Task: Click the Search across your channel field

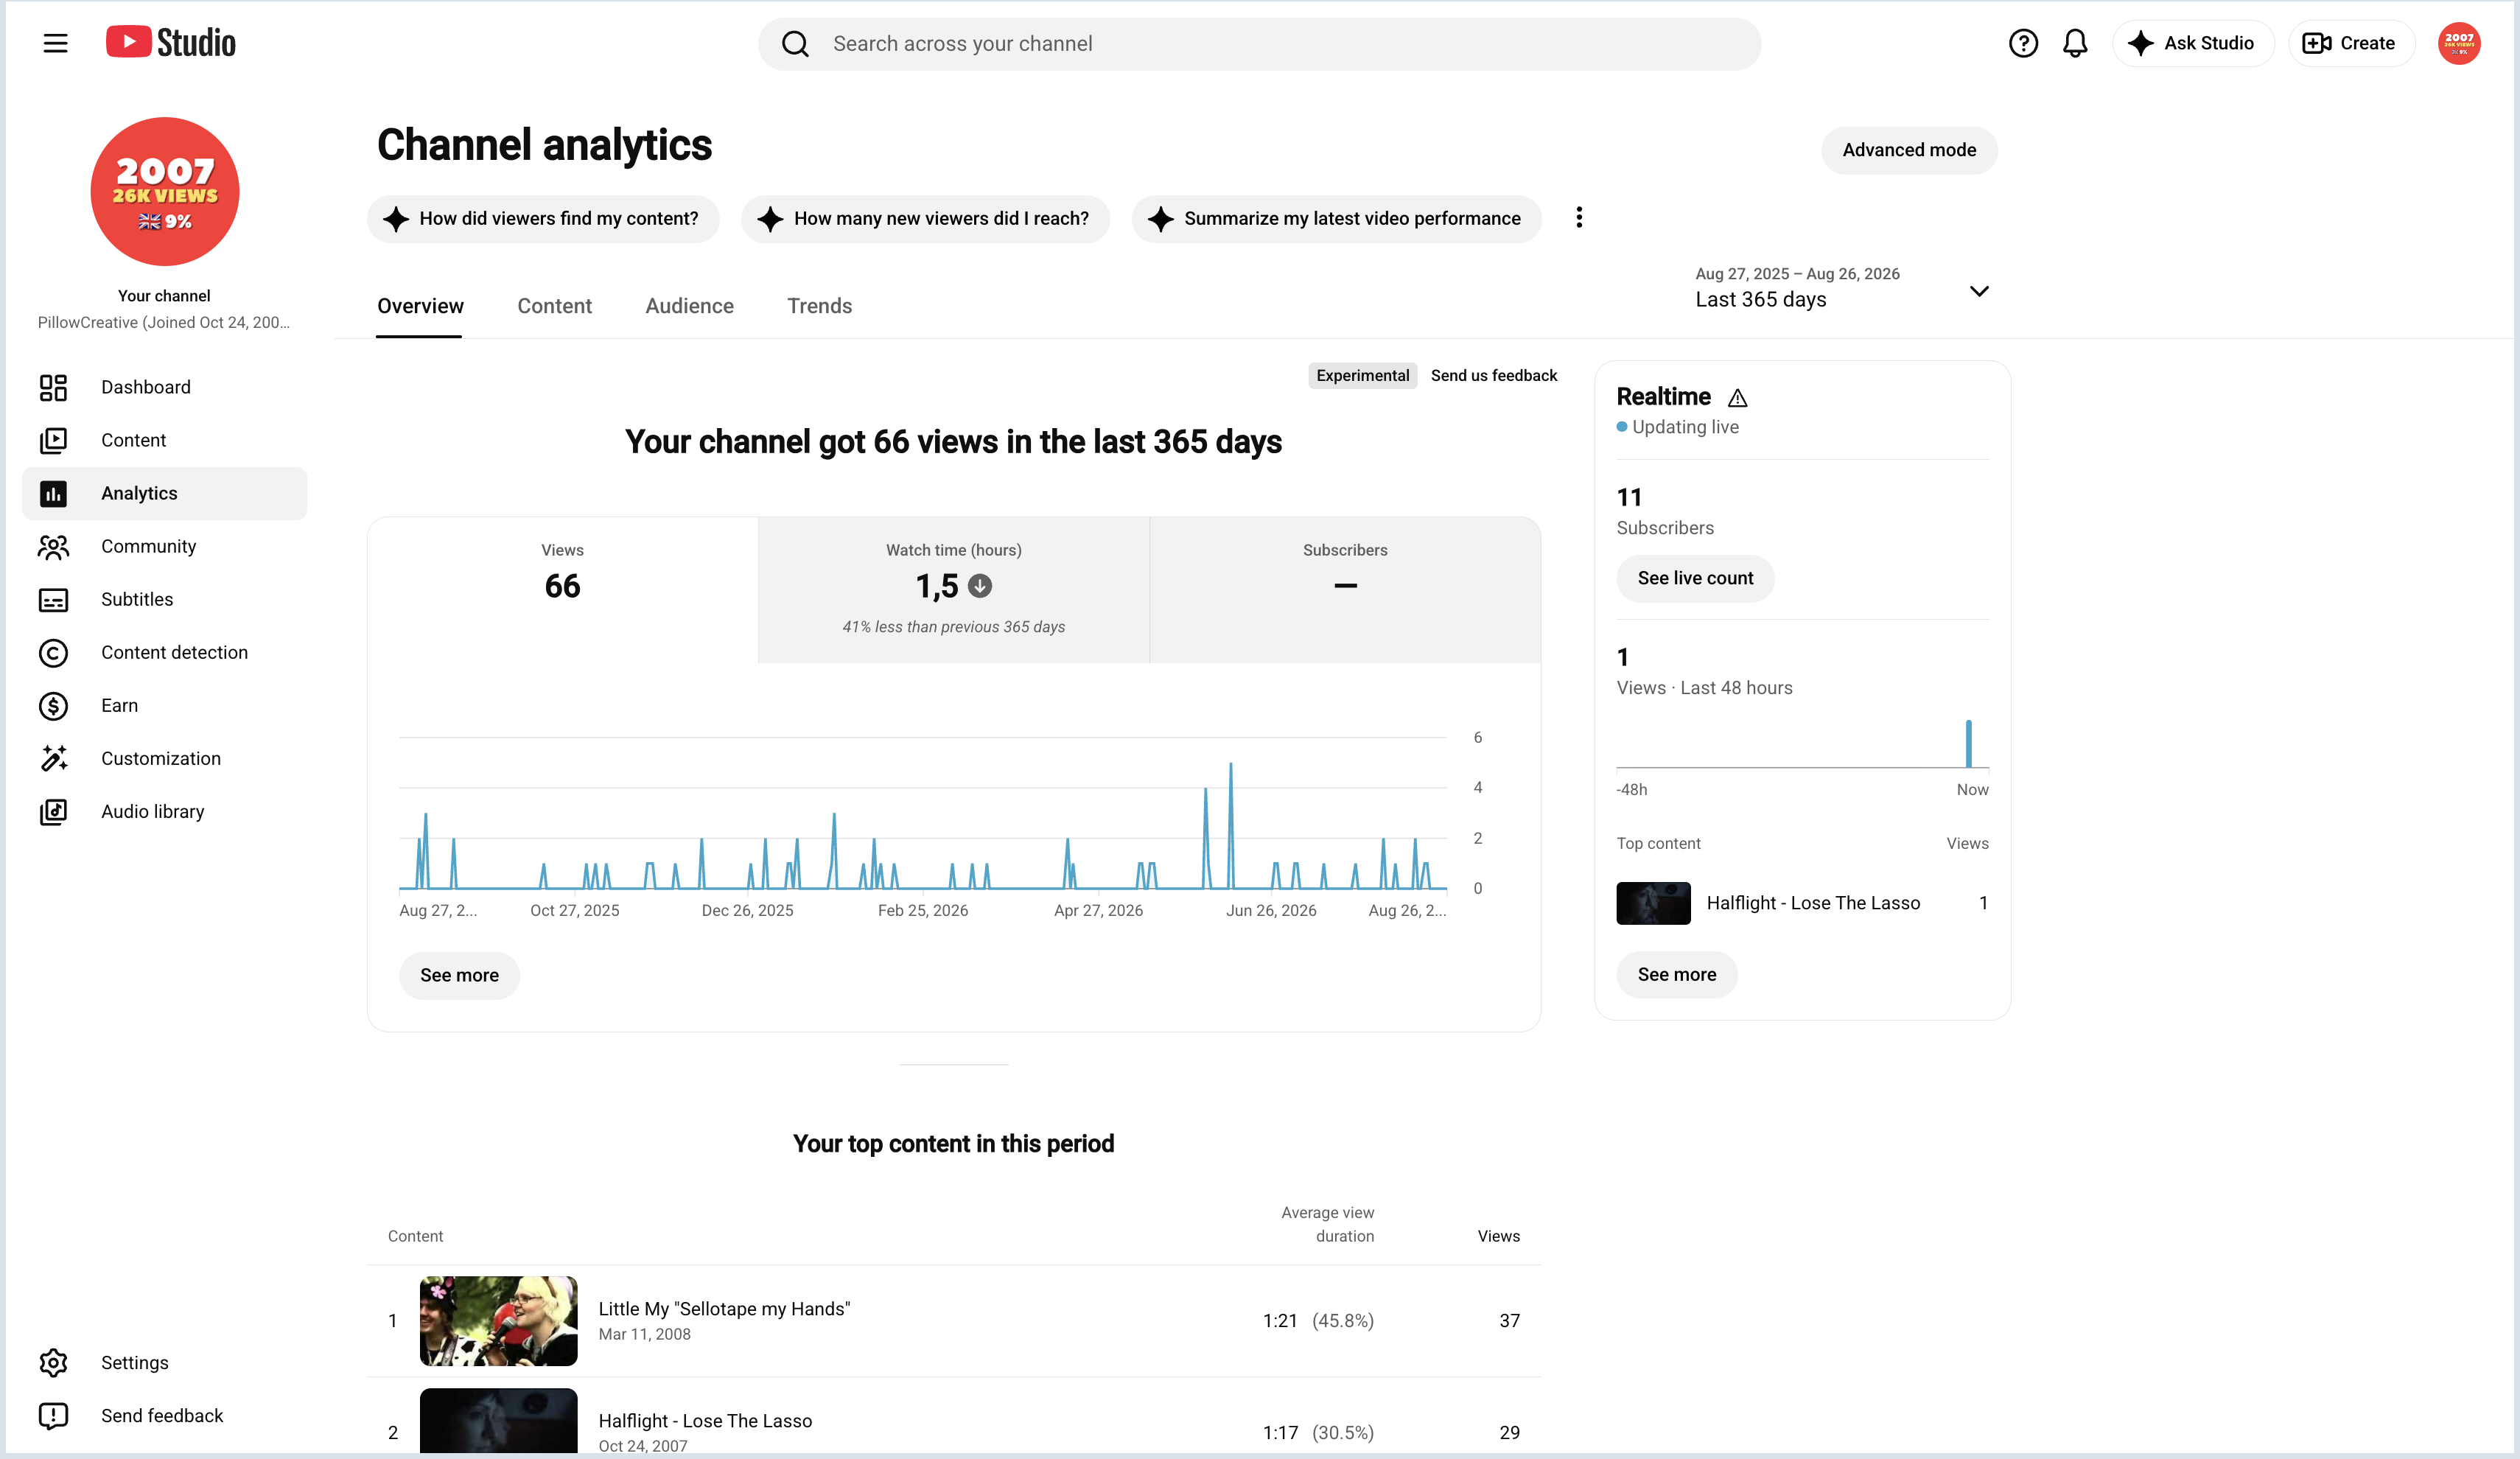Action: click(x=1259, y=44)
